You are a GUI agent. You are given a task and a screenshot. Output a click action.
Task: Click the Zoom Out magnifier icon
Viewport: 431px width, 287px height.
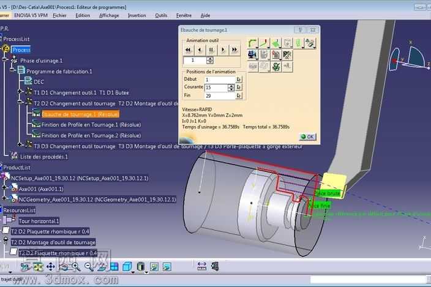point(89,267)
